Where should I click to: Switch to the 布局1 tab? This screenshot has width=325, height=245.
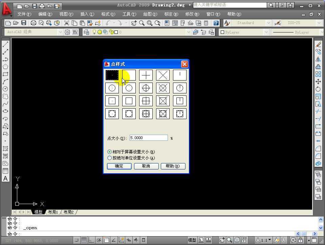[53, 212]
